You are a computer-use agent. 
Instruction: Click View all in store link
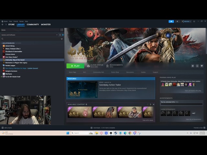pos(148,120)
